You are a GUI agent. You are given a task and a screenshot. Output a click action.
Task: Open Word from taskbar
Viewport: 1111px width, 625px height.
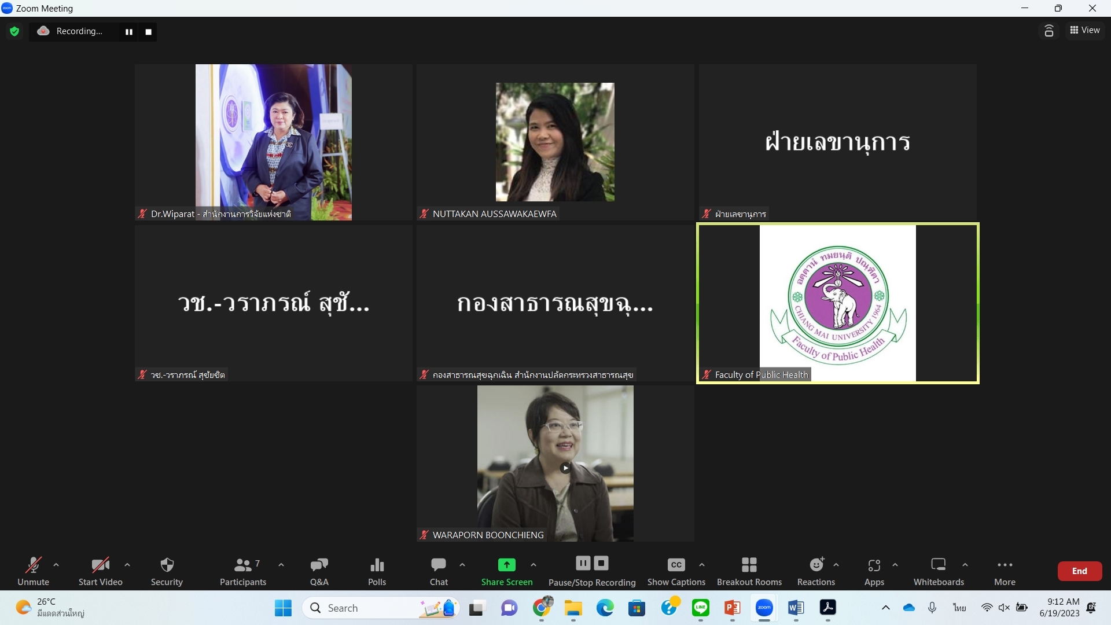(796, 608)
